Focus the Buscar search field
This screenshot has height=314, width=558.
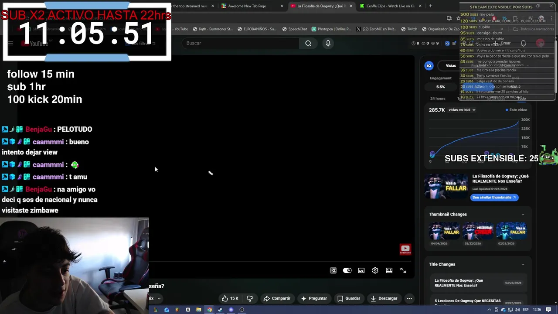tap(242, 43)
